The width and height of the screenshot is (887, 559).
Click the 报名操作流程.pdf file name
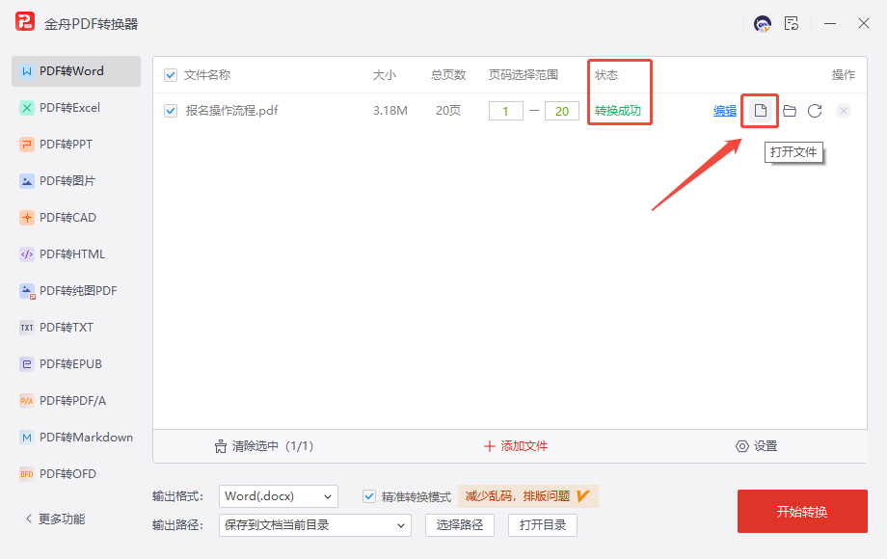(232, 111)
